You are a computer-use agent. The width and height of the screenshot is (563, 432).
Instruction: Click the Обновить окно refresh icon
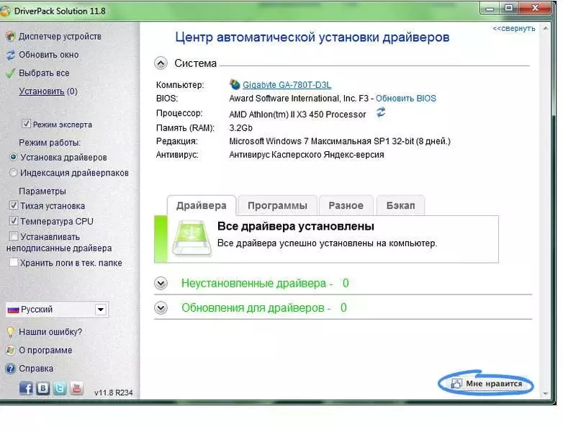coord(10,55)
